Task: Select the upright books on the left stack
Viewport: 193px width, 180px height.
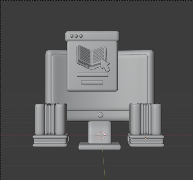Action: [51, 119]
